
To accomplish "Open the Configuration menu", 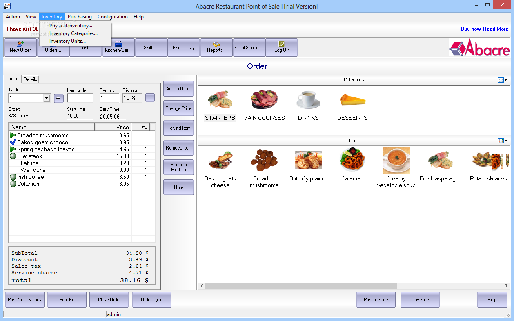I will [x=113, y=17].
